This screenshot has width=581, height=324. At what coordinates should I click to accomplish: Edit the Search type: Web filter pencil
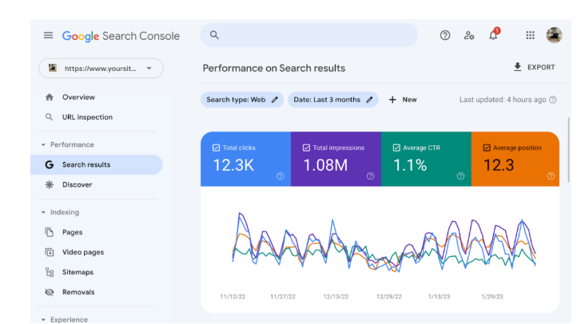(275, 100)
